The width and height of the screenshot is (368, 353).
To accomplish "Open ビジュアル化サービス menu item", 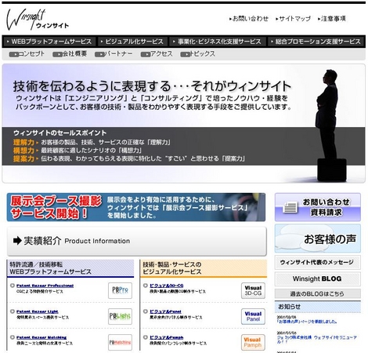I will (132, 42).
